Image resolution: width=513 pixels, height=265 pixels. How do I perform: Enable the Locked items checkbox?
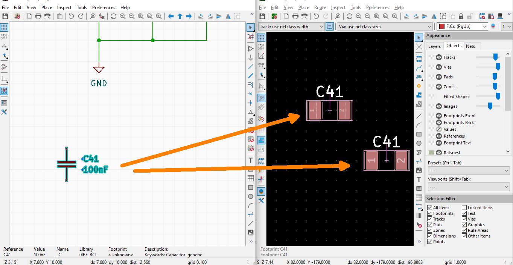click(464, 208)
